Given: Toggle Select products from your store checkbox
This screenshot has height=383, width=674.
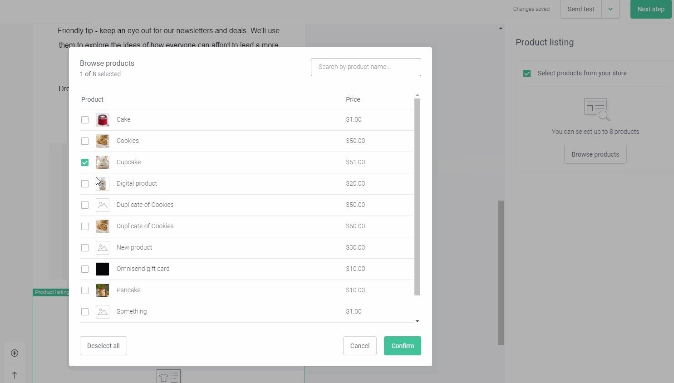Looking at the screenshot, I should (x=527, y=74).
